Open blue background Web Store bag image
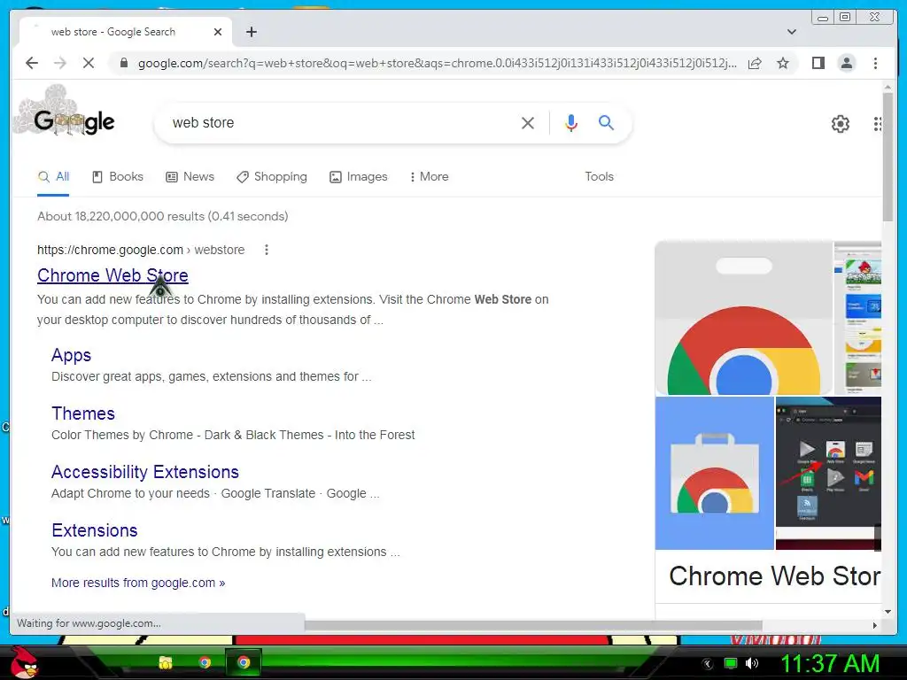 pyautogui.click(x=715, y=473)
